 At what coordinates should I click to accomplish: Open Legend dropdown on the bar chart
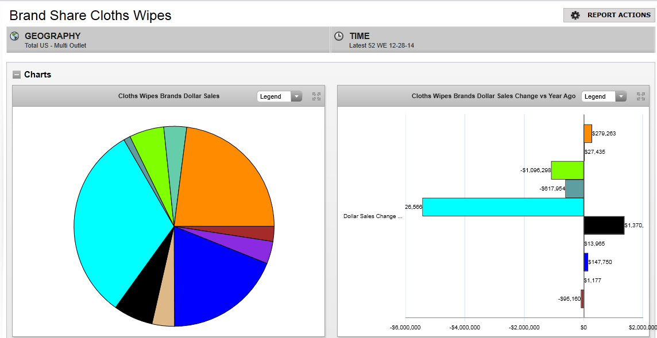point(604,96)
